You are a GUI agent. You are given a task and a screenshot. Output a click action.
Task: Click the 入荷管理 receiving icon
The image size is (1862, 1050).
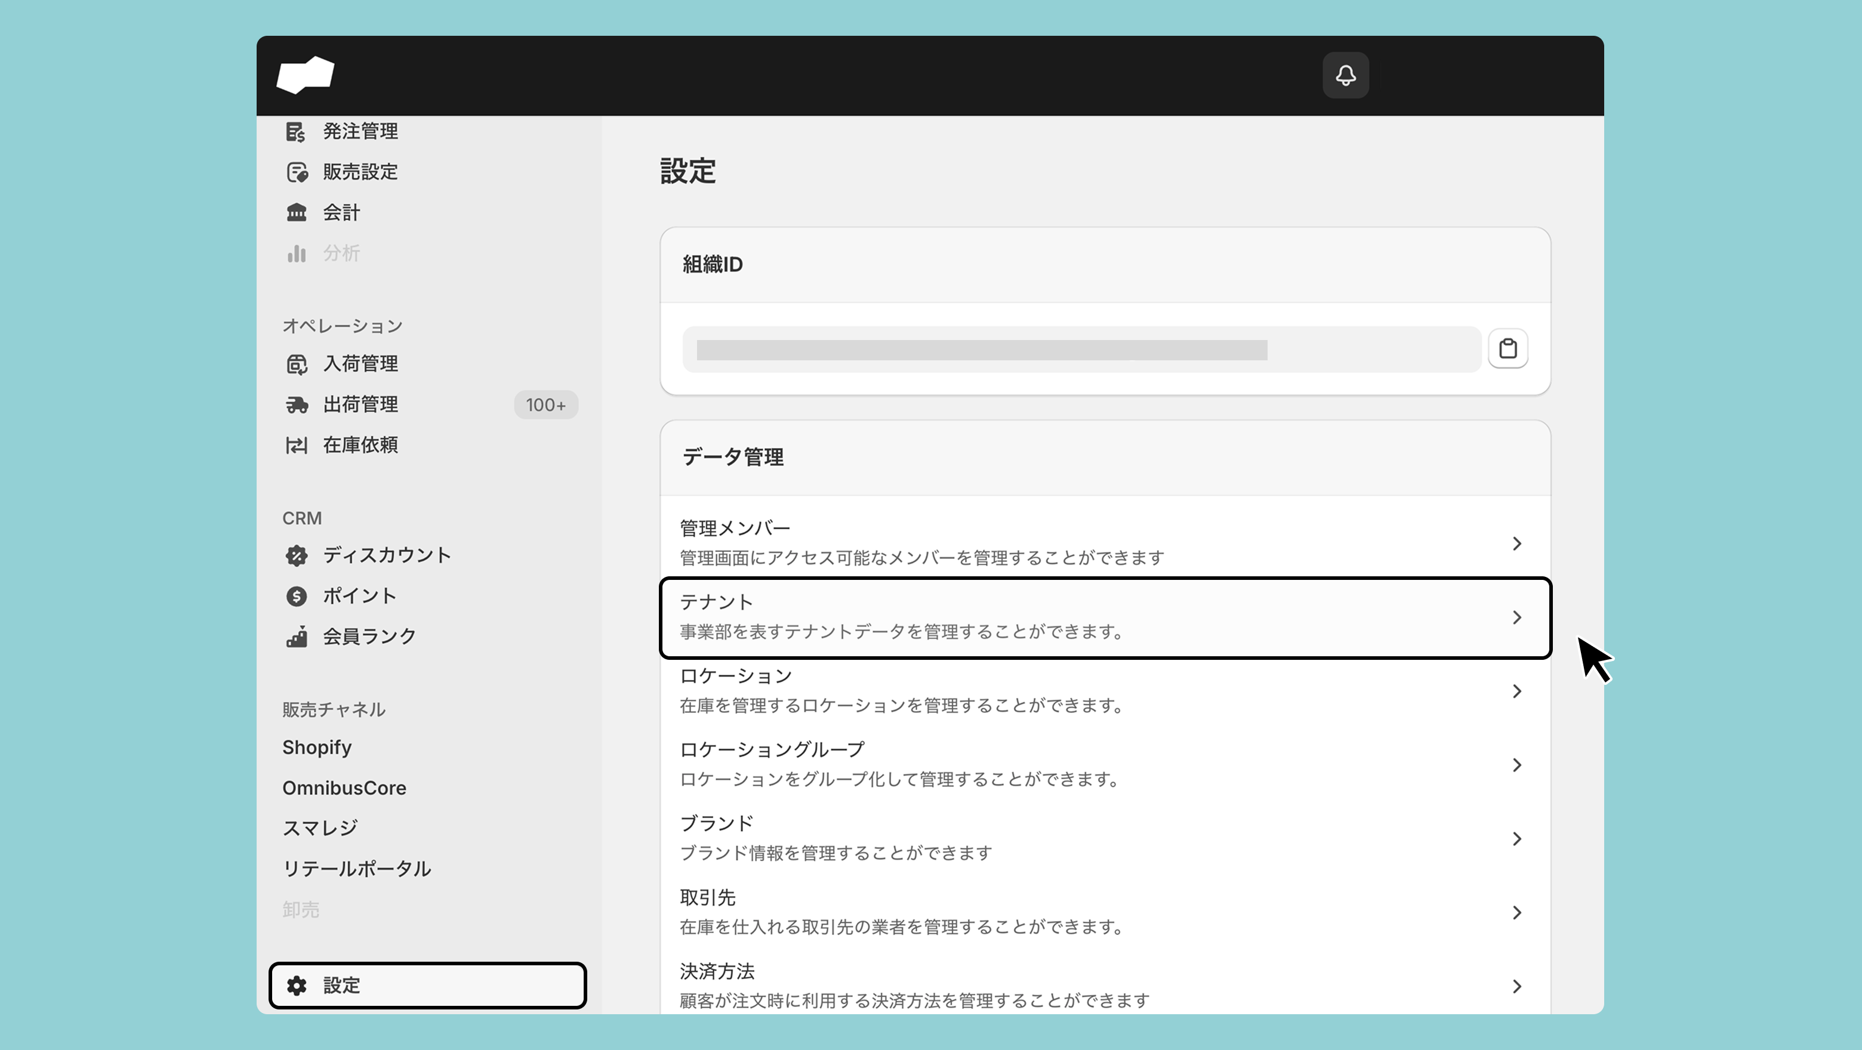297,363
